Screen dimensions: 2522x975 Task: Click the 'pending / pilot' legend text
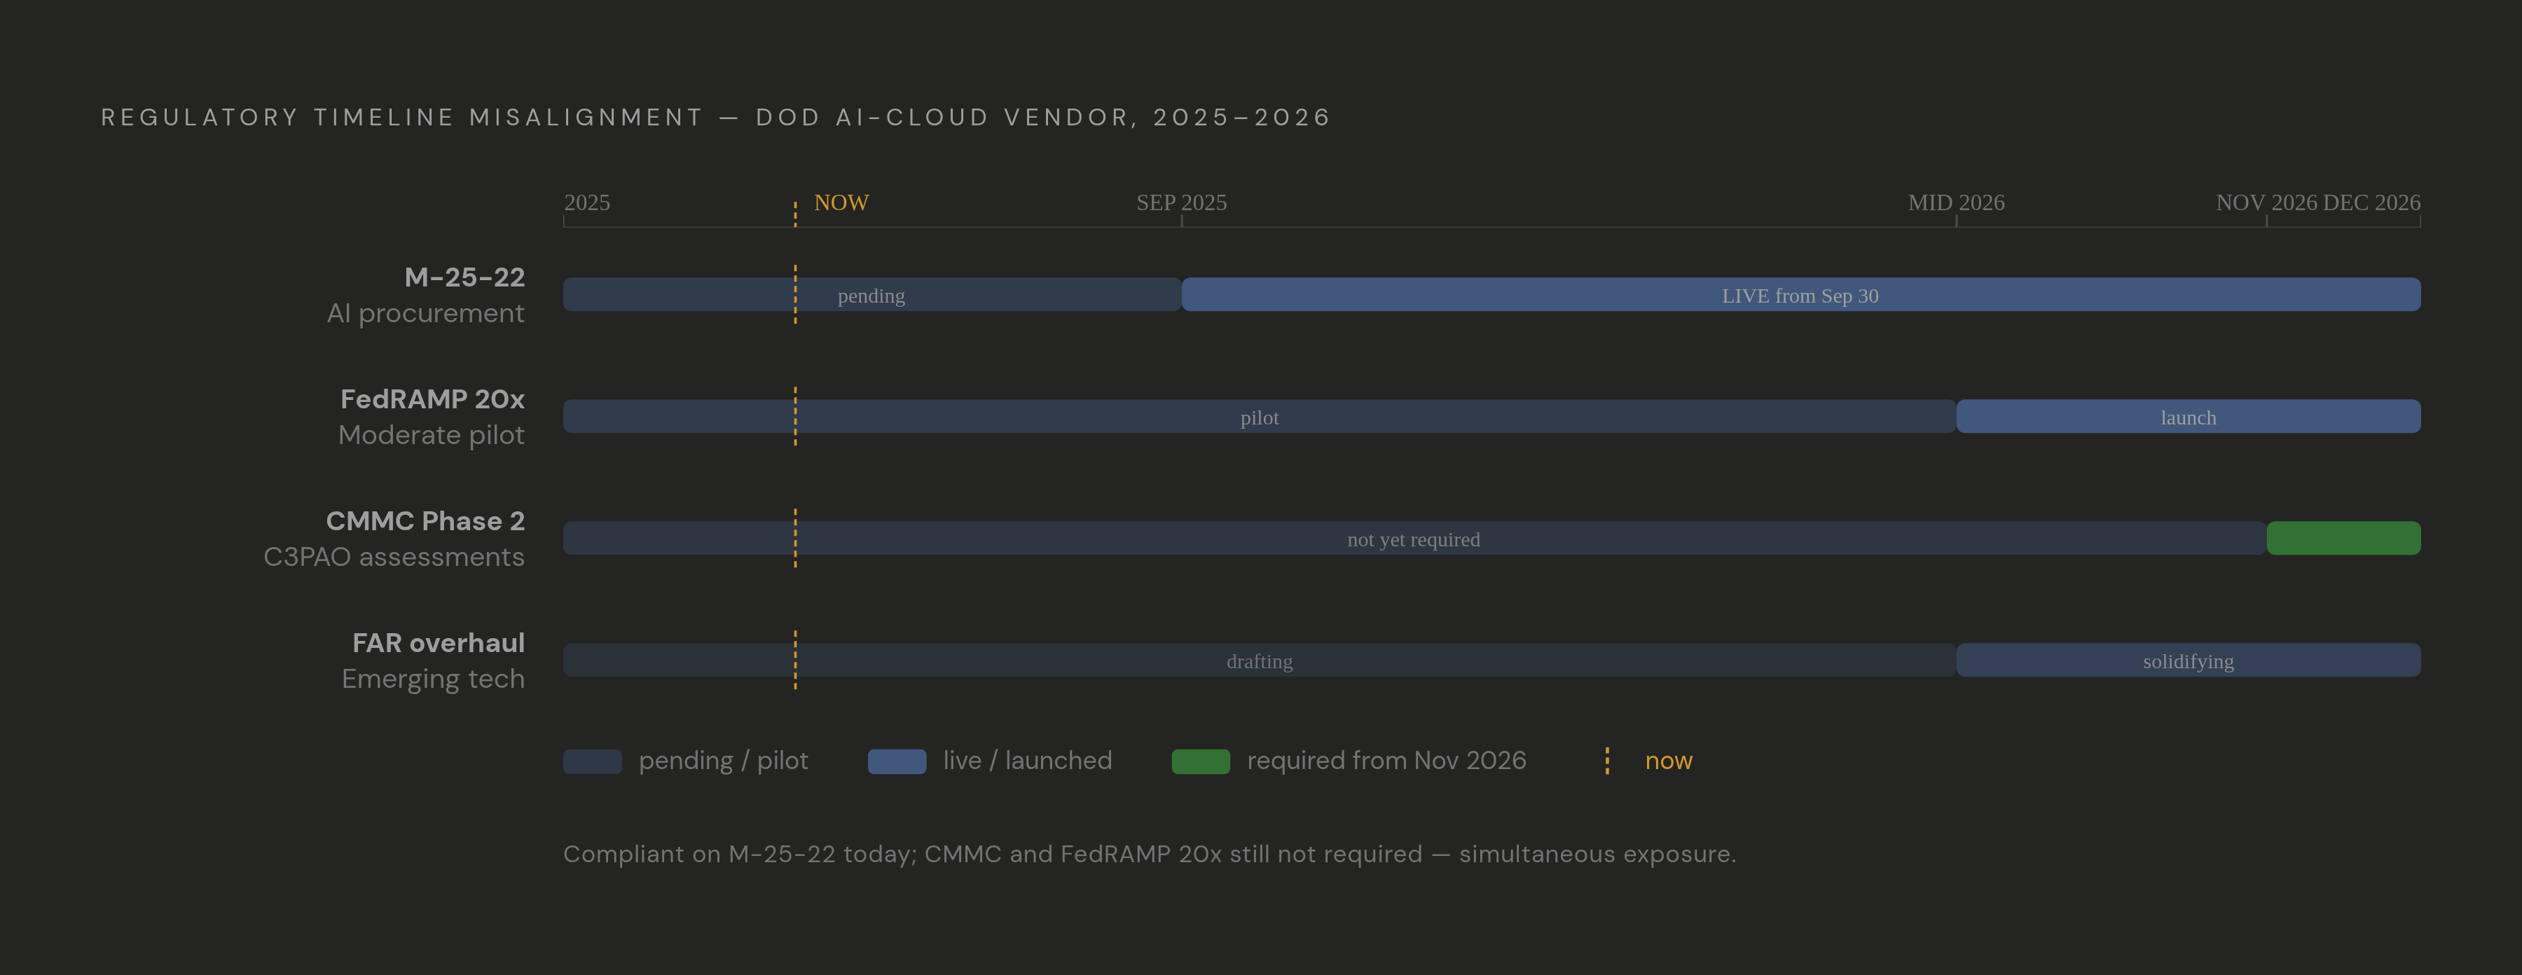click(x=724, y=761)
